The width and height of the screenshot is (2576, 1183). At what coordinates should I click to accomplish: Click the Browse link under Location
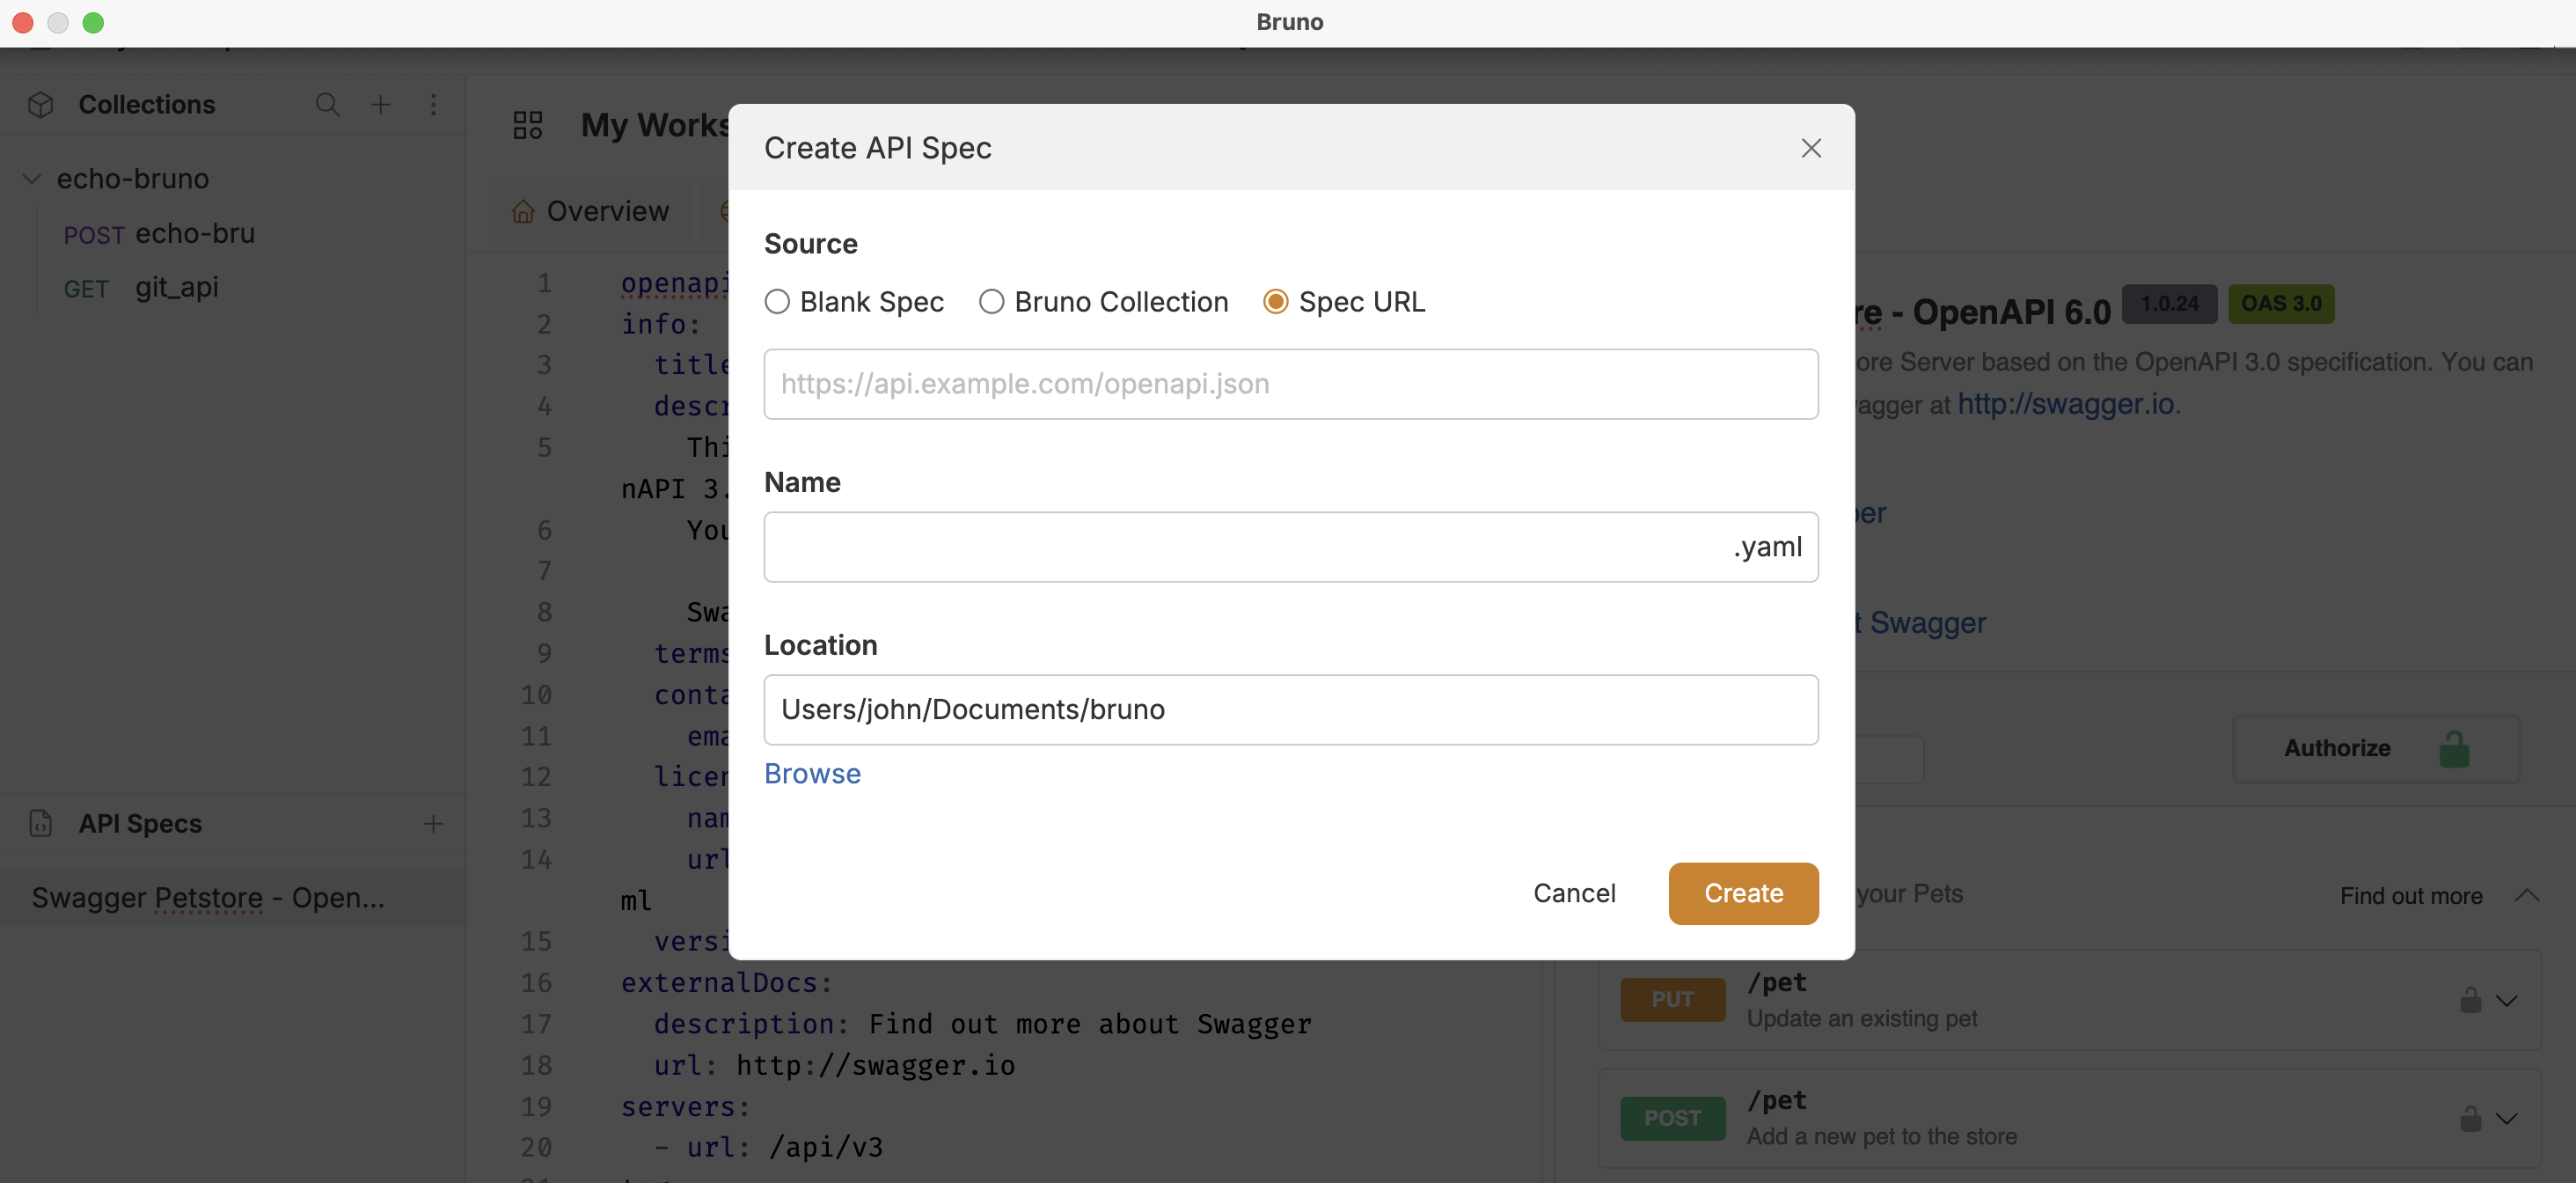tap(812, 774)
